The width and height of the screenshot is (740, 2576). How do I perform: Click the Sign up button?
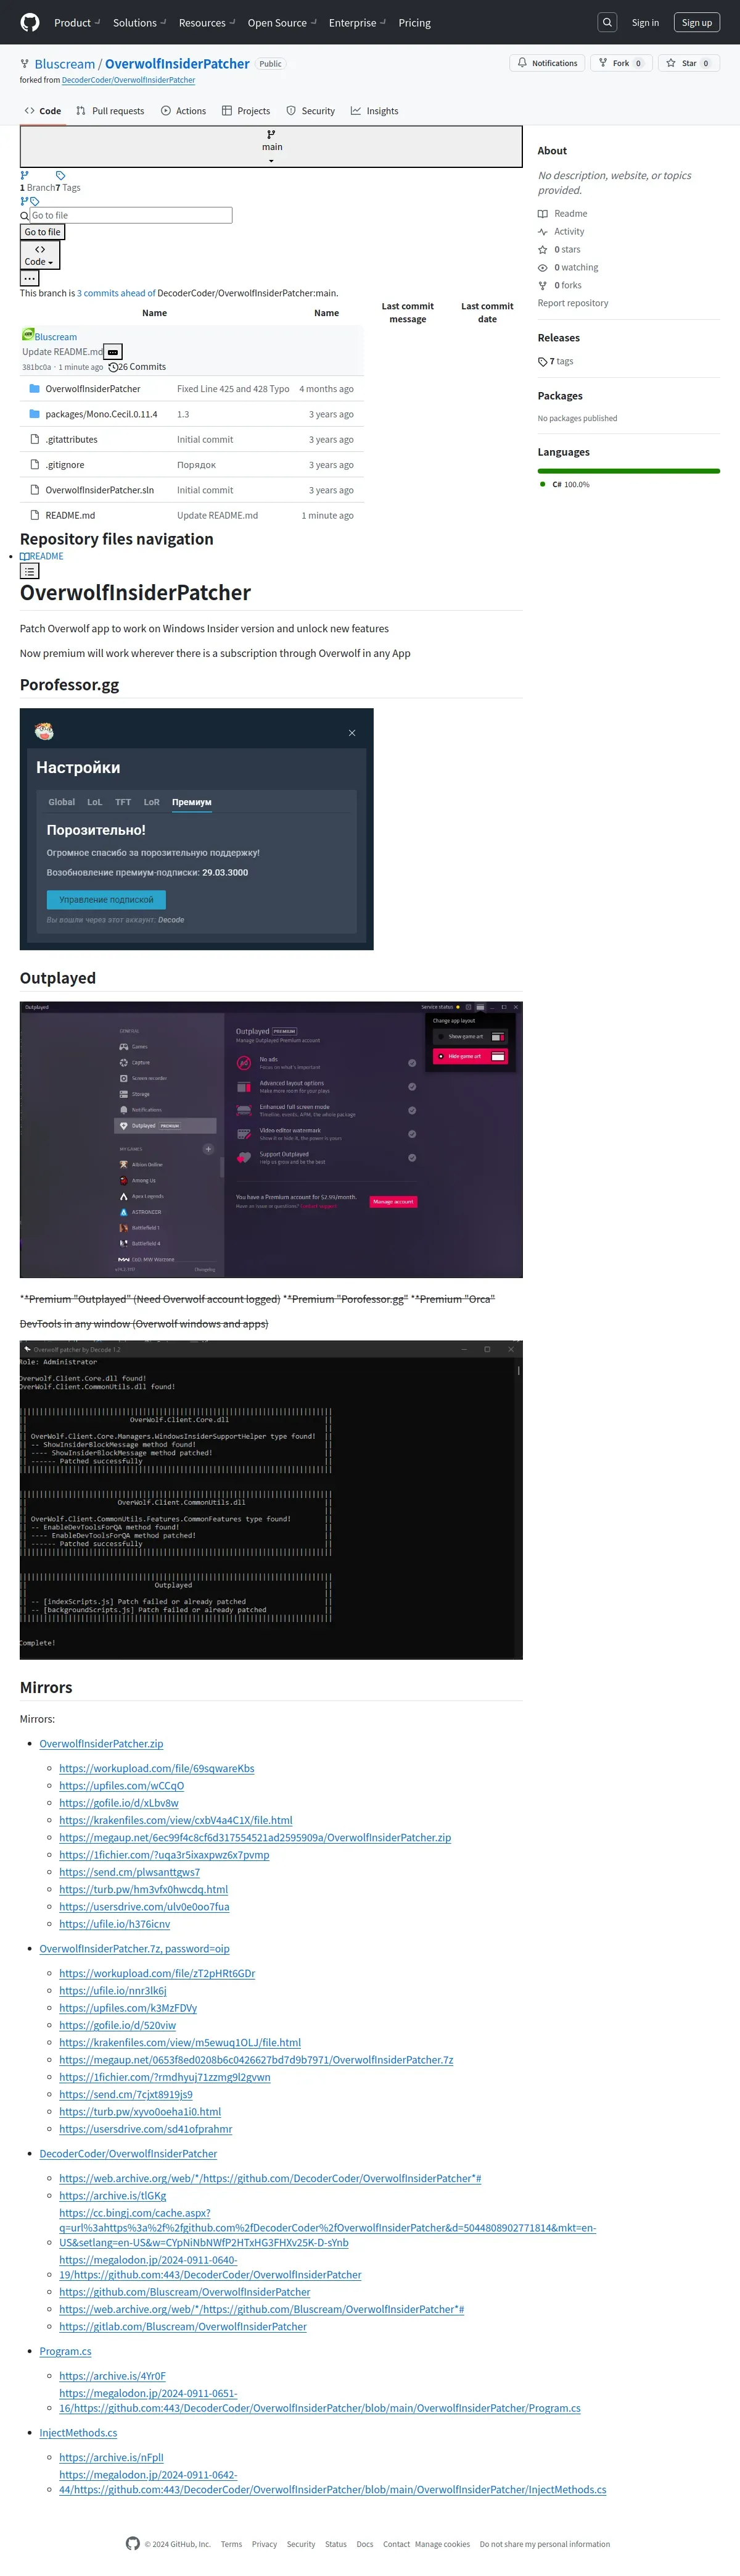697,22
